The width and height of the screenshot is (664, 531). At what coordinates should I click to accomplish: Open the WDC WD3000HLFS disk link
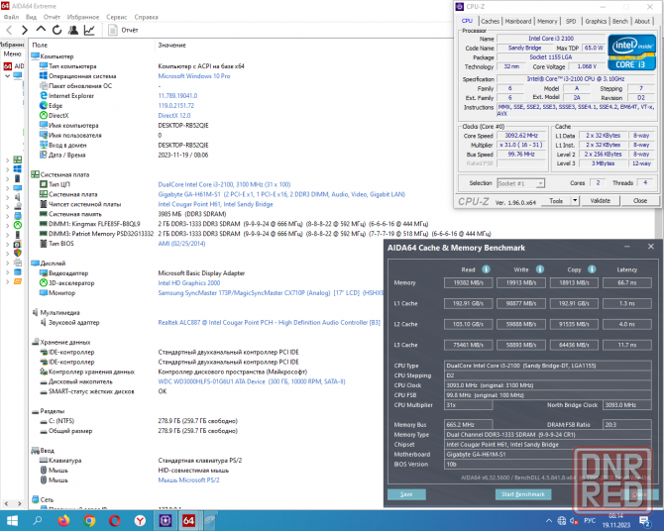[252, 381]
